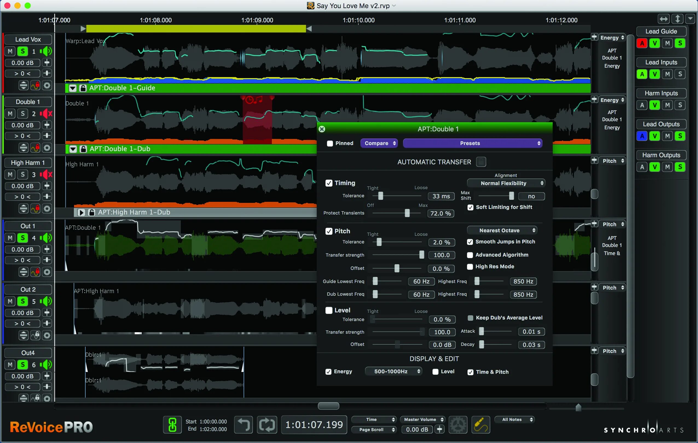The width and height of the screenshot is (698, 443).
Task: Click the undo arrow in transport bar
Action: [243, 425]
